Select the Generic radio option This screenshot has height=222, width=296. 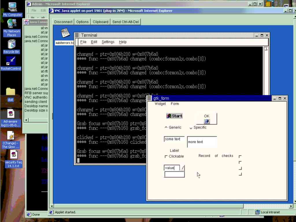click(x=166, y=127)
